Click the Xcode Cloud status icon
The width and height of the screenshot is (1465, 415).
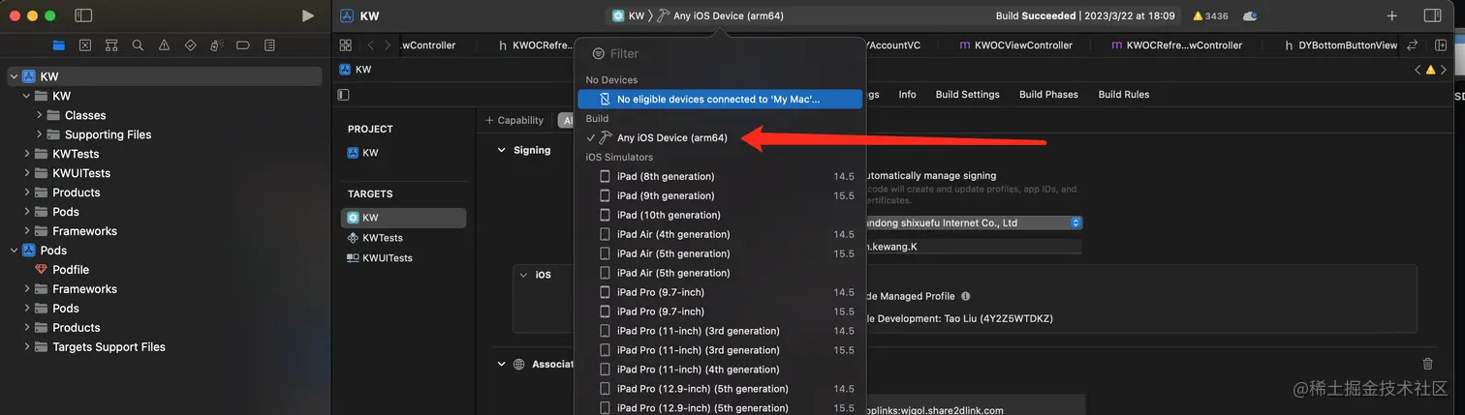tap(1250, 16)
